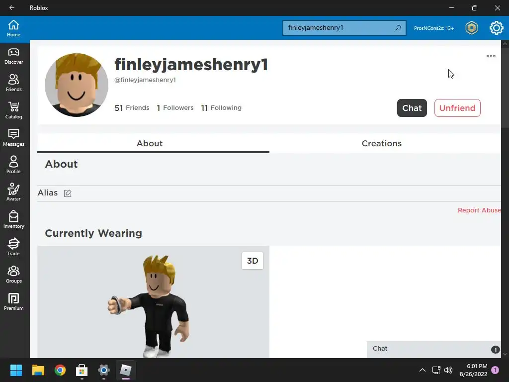Viewport: 509px width, 382px height.
Task: Expand the Chat bar at bottom
Action: pos(433,350)
